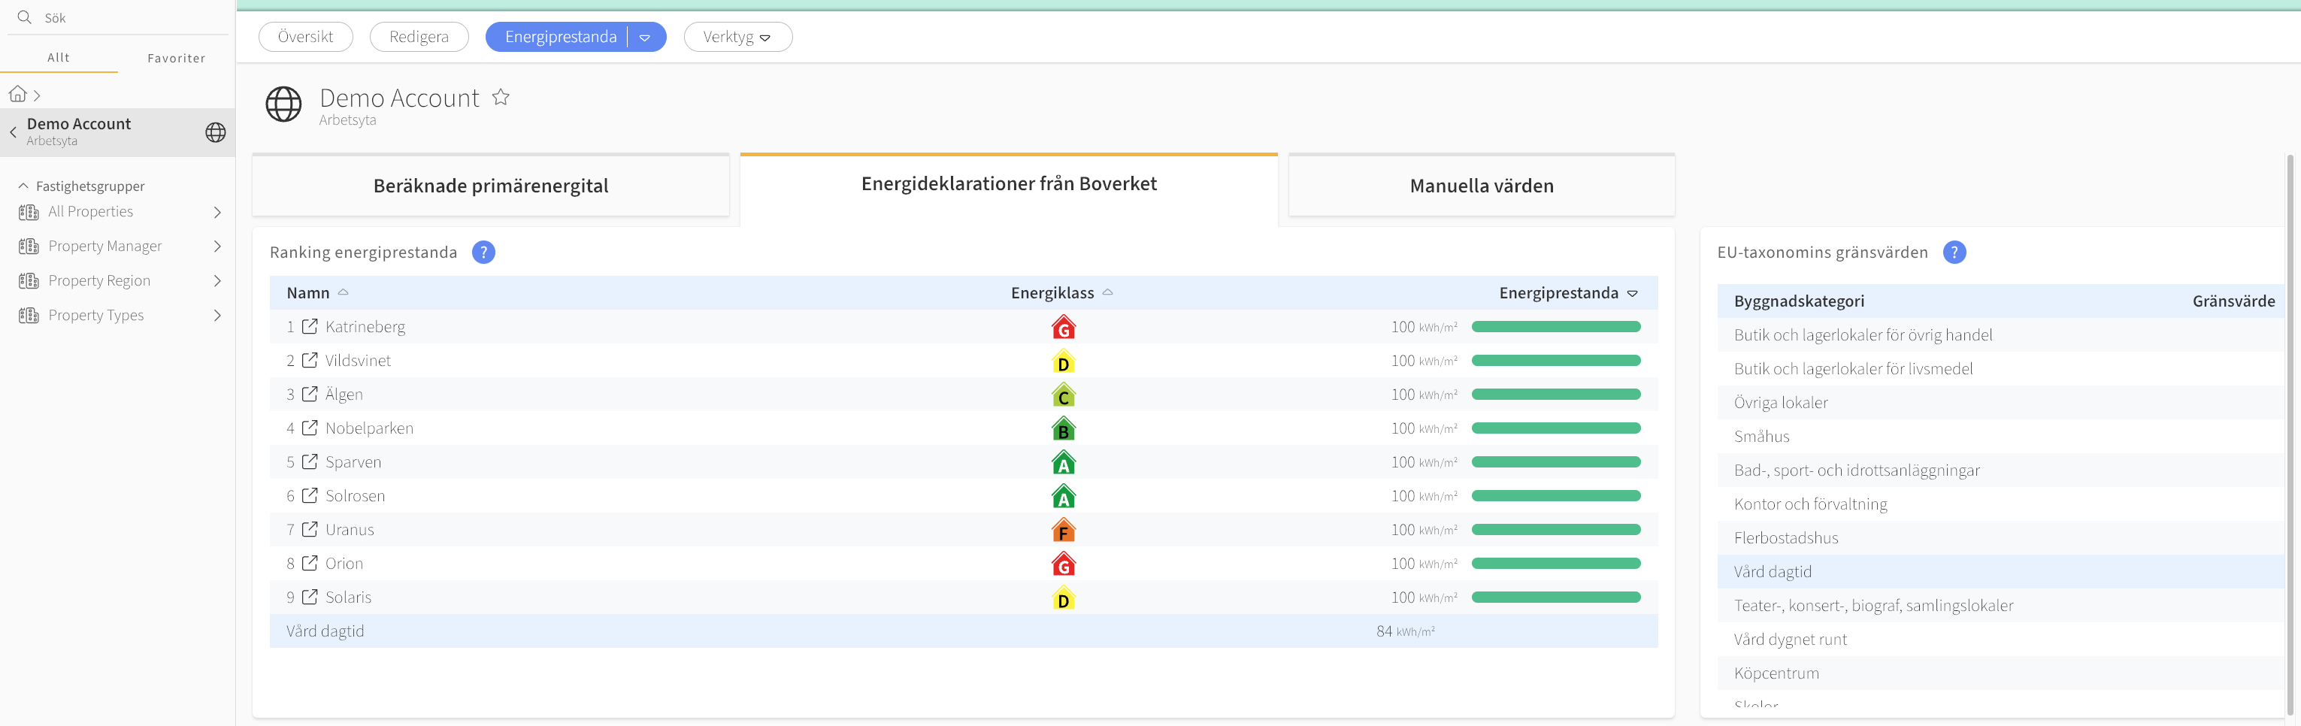Click the red G energy class icon for Orion
This screenshot has width=2301, height=726.
(x=1063, y=564)
